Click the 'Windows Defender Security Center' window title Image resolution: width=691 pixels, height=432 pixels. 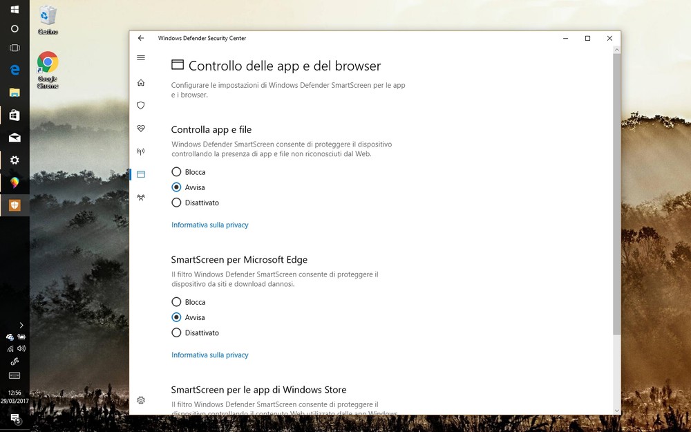click(202, 38)
